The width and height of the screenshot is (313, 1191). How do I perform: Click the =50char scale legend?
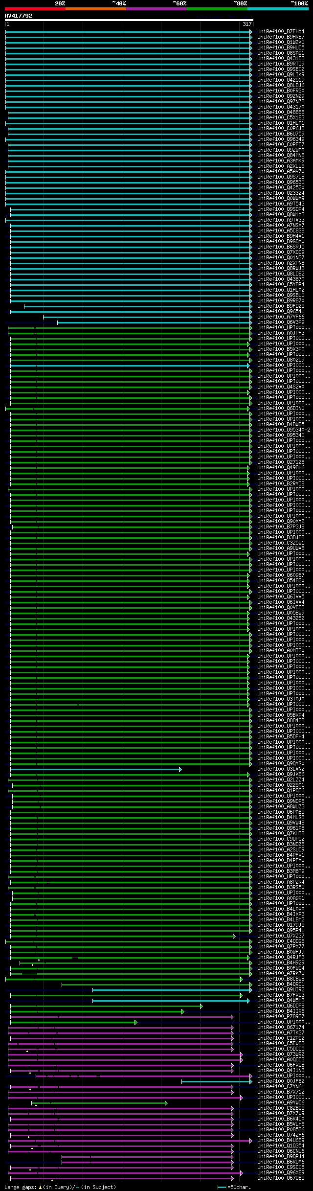[x=234, y=1187]
